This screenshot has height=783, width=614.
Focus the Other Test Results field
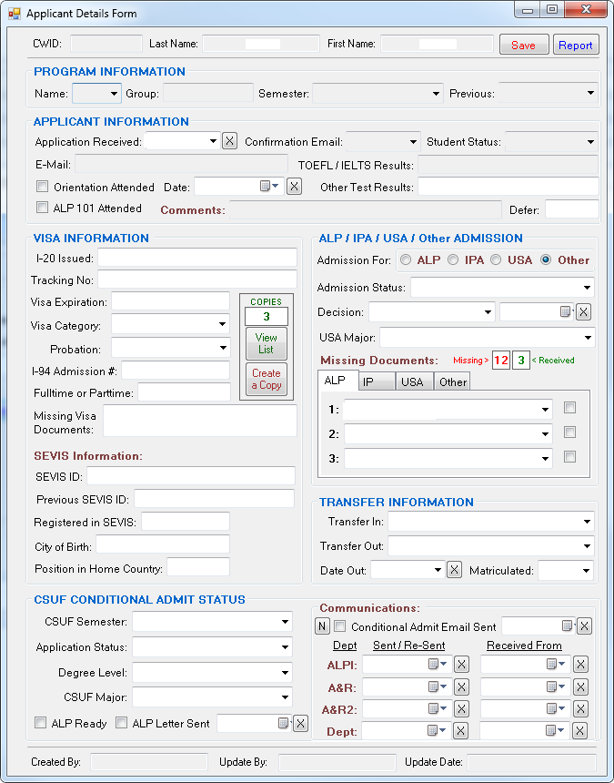click(508, 187)
